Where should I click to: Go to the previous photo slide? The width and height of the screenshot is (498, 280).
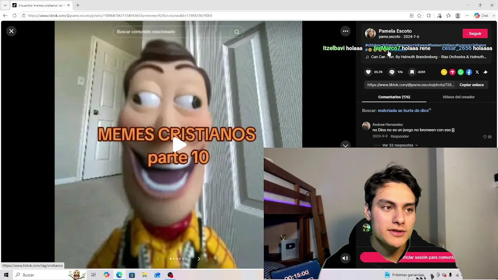tap(158, 259)
